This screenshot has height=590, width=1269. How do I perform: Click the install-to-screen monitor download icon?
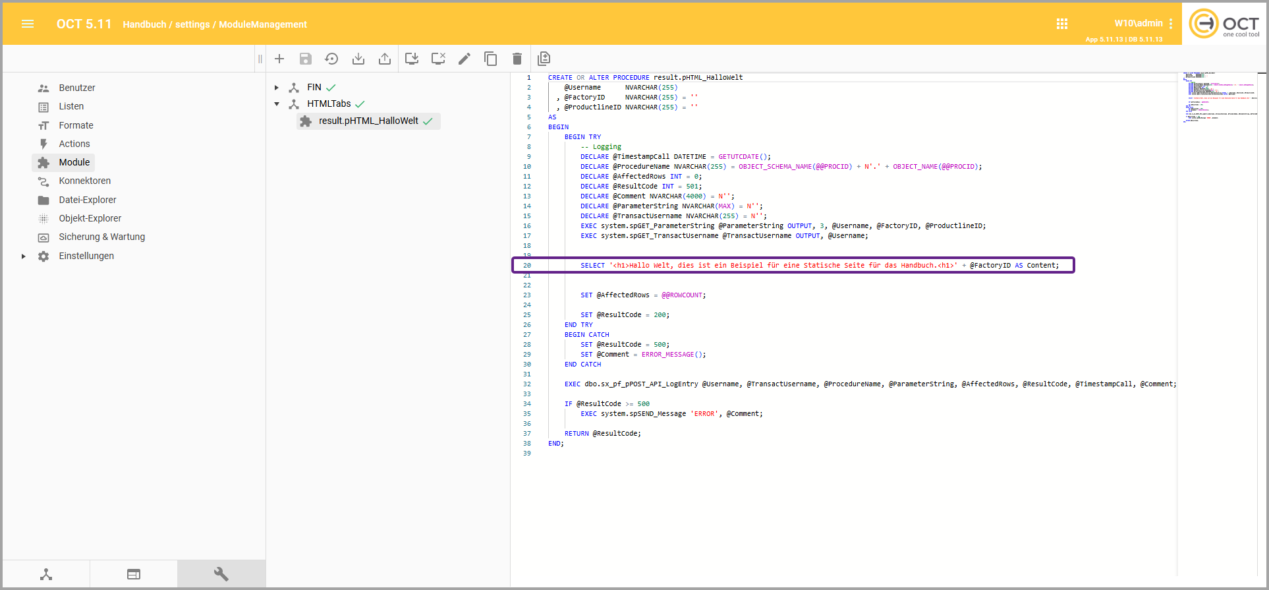tap(412, 59)
